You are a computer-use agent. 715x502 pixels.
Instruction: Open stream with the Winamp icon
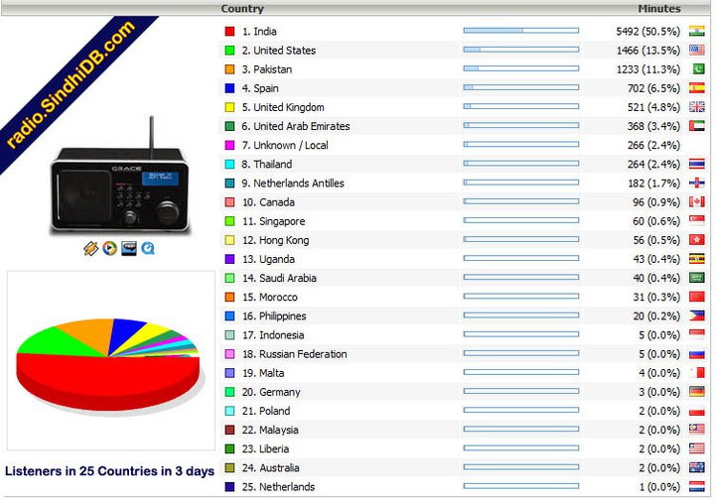91,248
